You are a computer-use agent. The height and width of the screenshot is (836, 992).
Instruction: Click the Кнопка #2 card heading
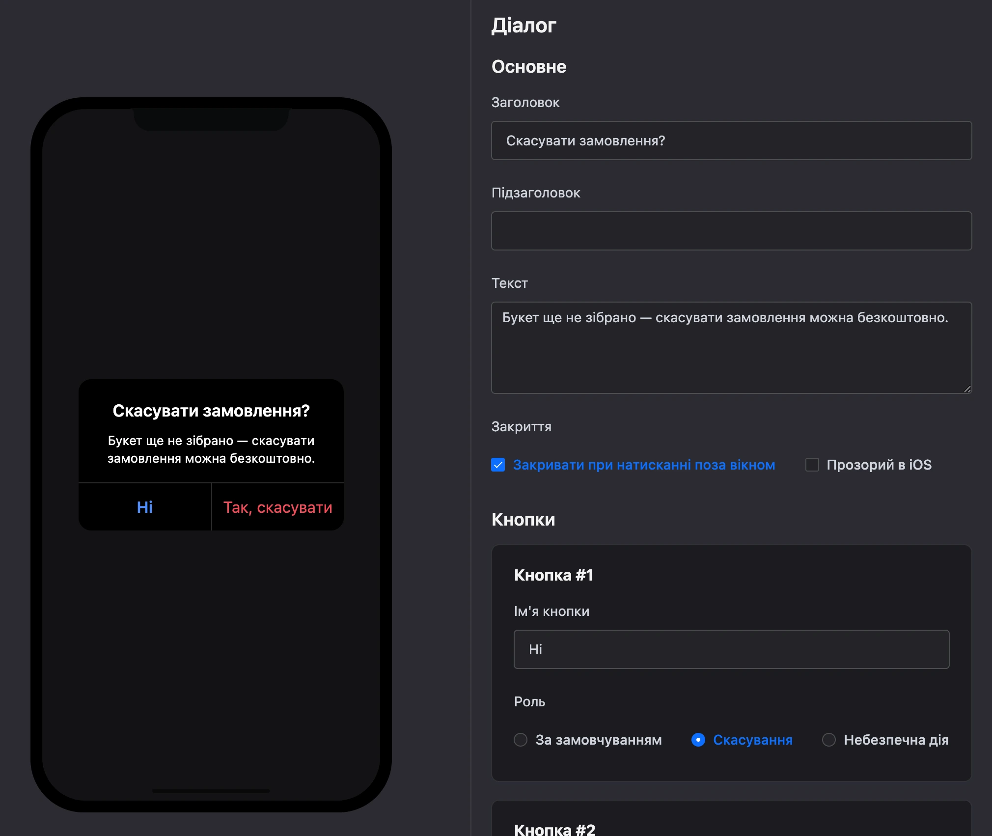[x=555, y=830]
